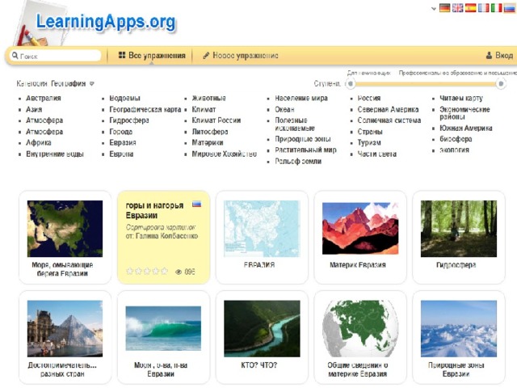Open the Все упражнения tab
This screenshot has width=517, height=388.
pos(152,56)
